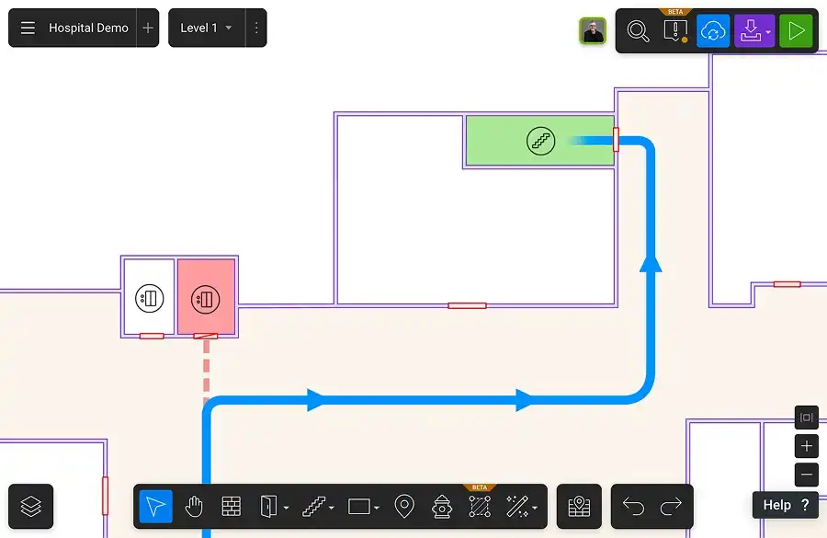
Task: Open the hamburger main menu
Action: [28, 29]
